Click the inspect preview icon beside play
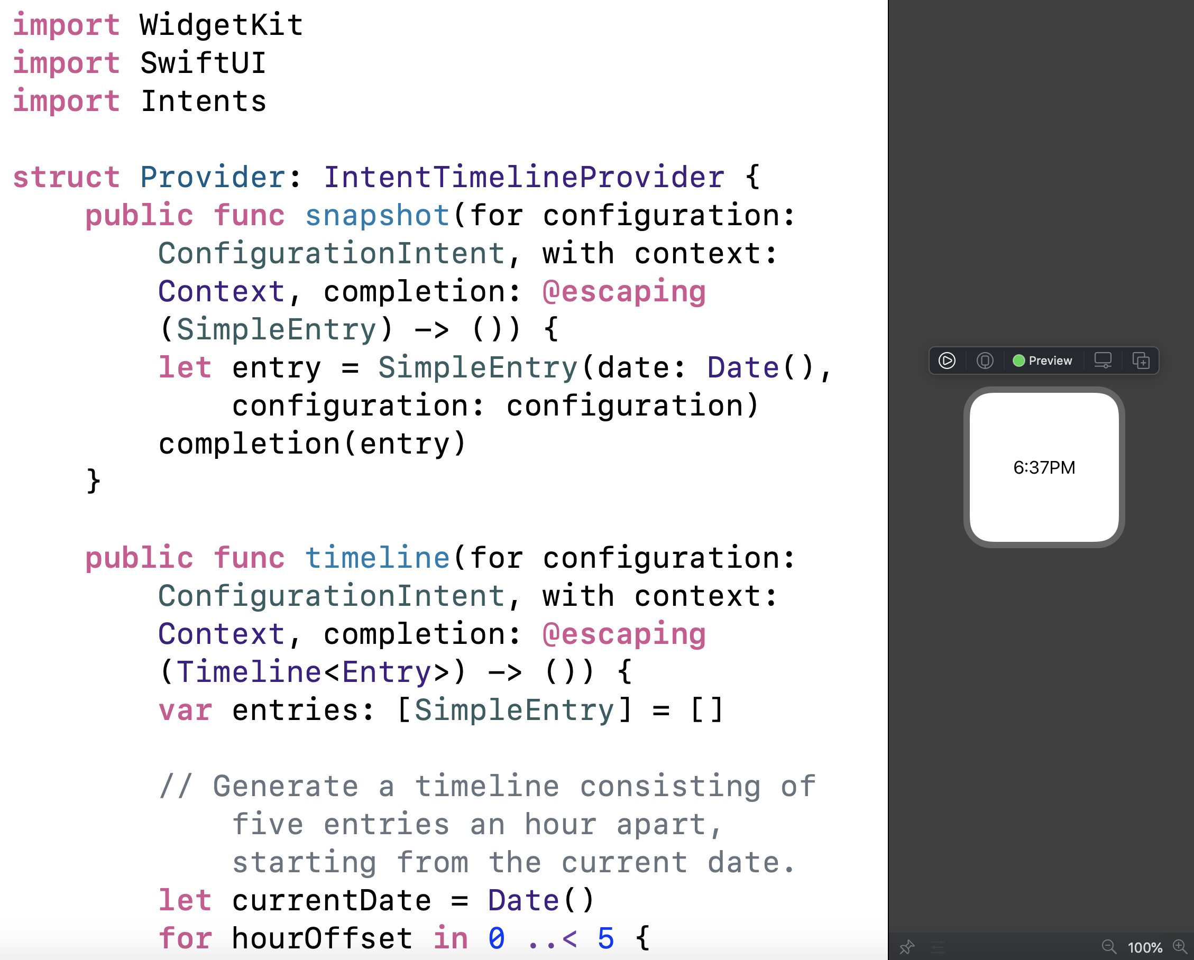 pyautogui.click(x=985, y=361)
